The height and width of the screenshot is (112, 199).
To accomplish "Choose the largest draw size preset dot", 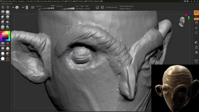I will (x=53, y=8).
